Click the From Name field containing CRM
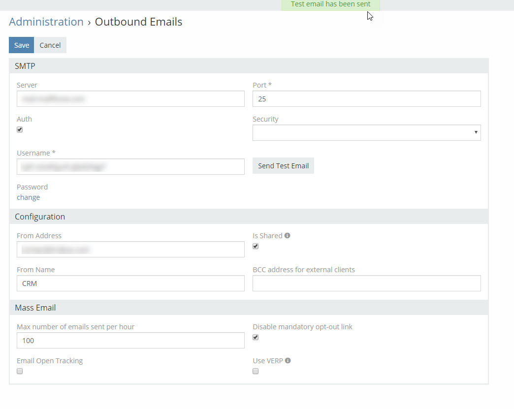This screenshot has height=409, width=514. [130, 283]
